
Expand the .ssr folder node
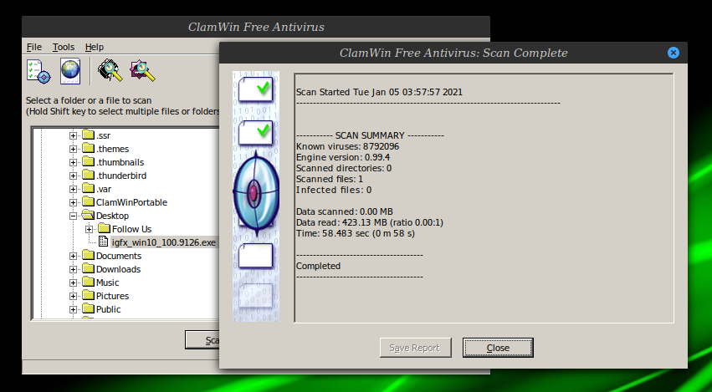click(x=73, y=135)
